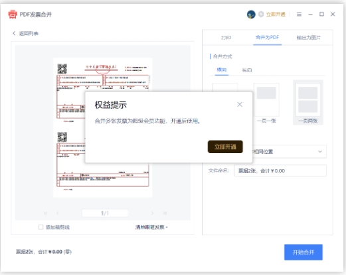Open the hamburger menu icon
The width and height of the screenshot is (346, 275).
click(x=299, y=15)
